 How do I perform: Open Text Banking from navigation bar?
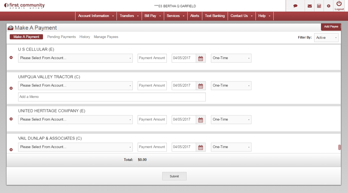[215, 16]
